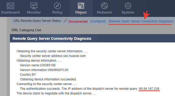This screenshot has height=96, width=175.
Task: Click the dispatch server IP 90.84.187.238
Action: [149, 89]
